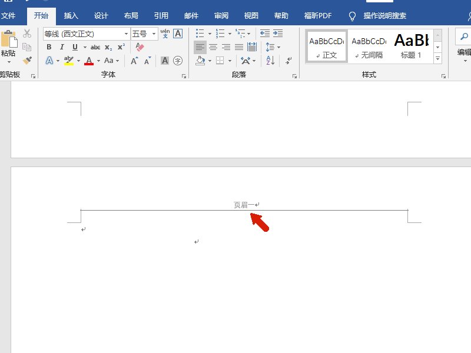Apply the red font color swatch

(89, 61)
